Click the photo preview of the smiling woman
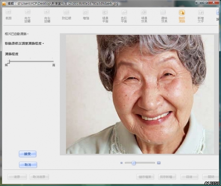 [140, 94]
